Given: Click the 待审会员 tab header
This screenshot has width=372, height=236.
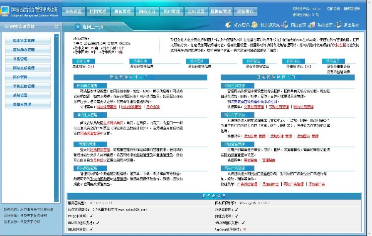Looking at the screenshot, I should pyautogui.click(x=333, y=61).
